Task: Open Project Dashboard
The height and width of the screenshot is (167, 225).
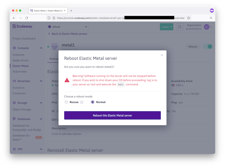Action: [24, 39]
